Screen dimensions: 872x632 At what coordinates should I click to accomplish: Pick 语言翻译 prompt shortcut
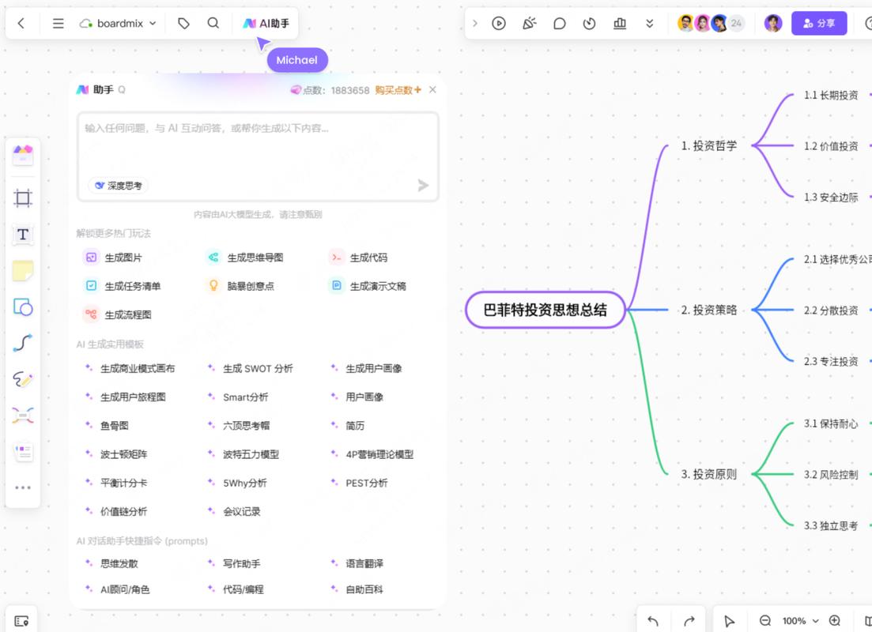tap(357, 563)
